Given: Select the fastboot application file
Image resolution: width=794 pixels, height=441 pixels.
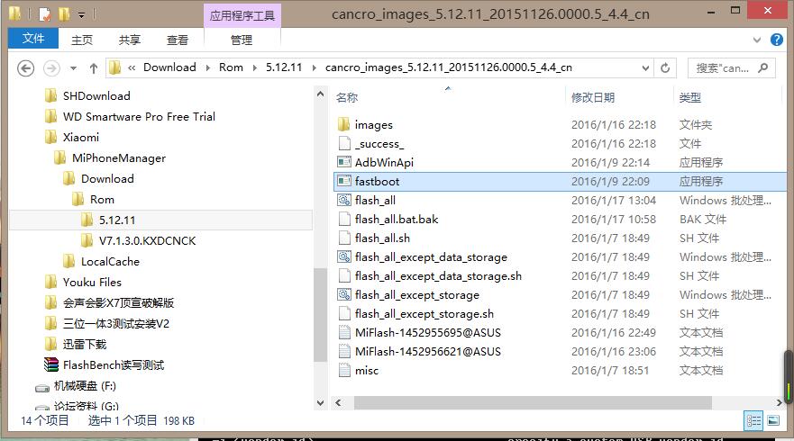Looking at the screenshot, I should click(x=377, y=181).
